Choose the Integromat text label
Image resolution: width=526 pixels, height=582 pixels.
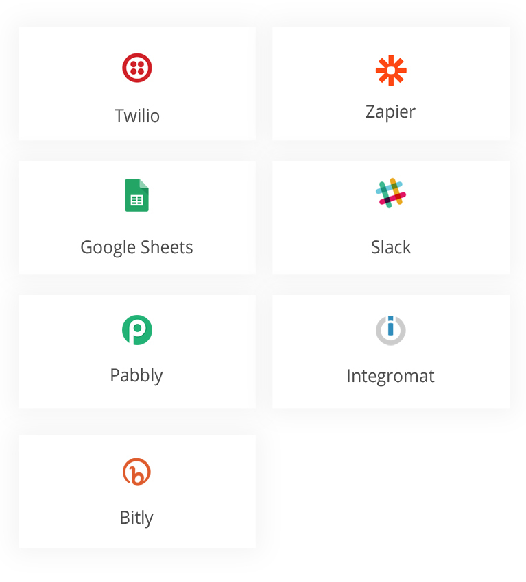tap(390, 377)
